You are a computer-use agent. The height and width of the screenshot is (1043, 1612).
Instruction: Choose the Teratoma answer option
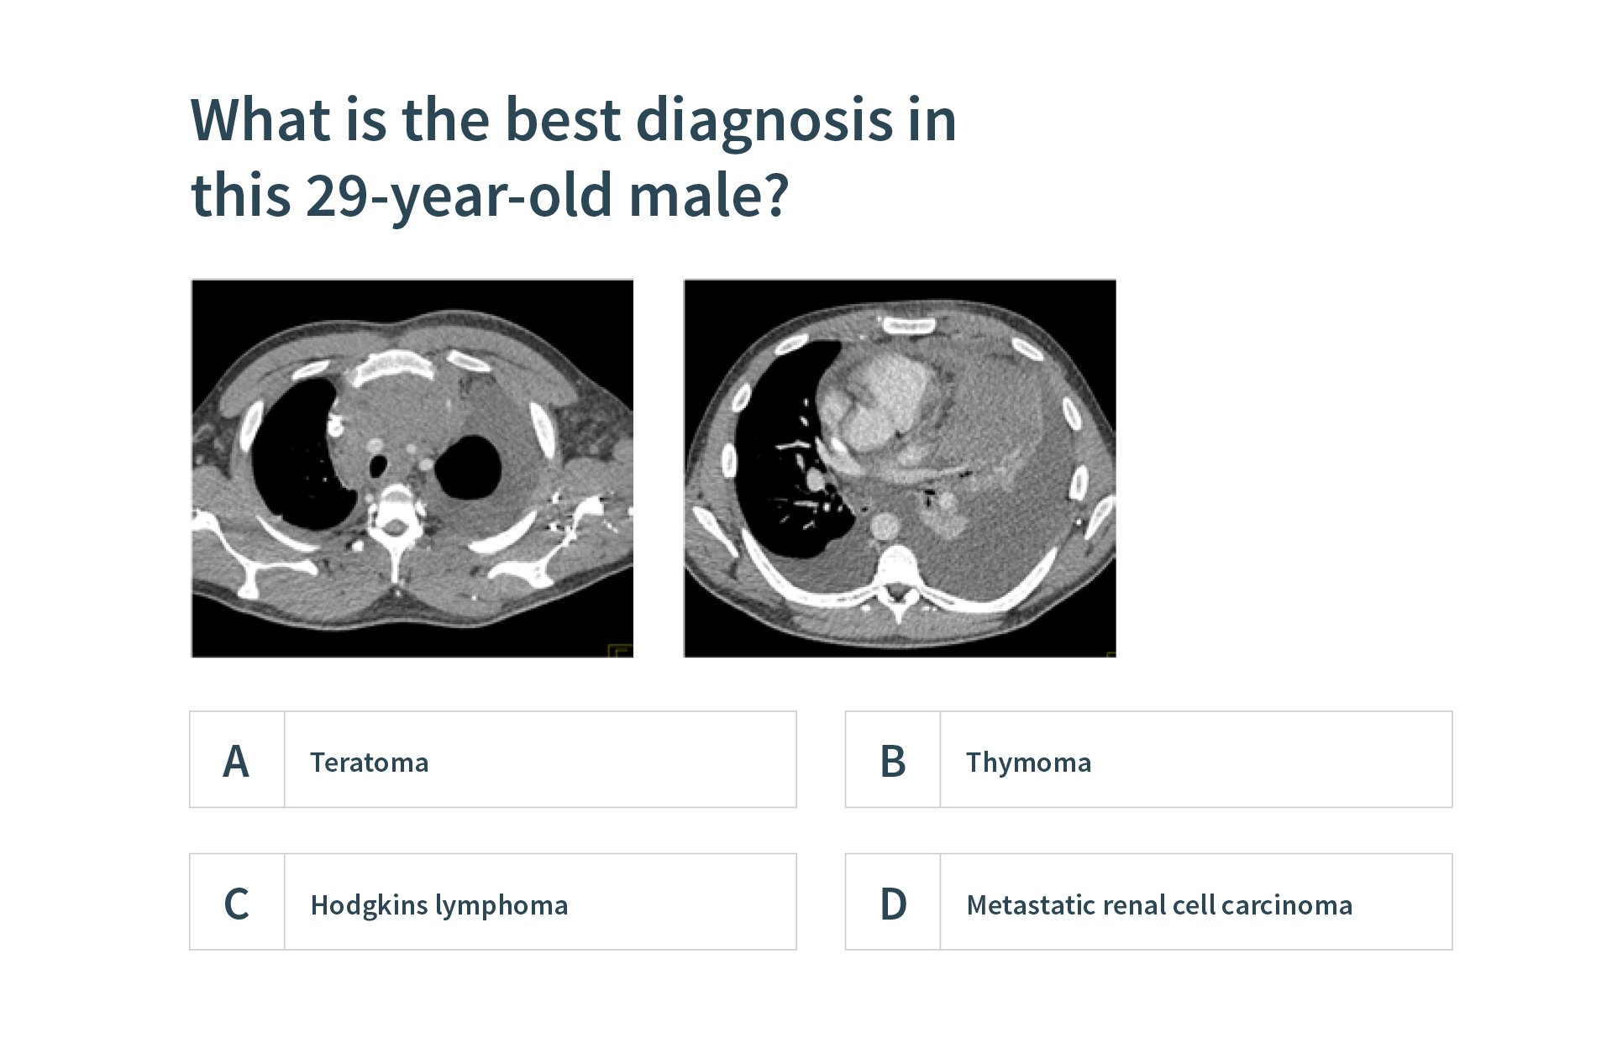[370, 763]
